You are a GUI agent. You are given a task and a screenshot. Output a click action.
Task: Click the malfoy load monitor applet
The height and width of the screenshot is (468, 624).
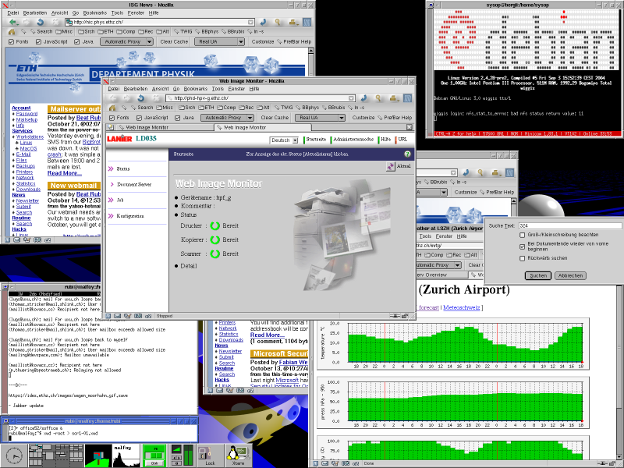click(126, 456)
